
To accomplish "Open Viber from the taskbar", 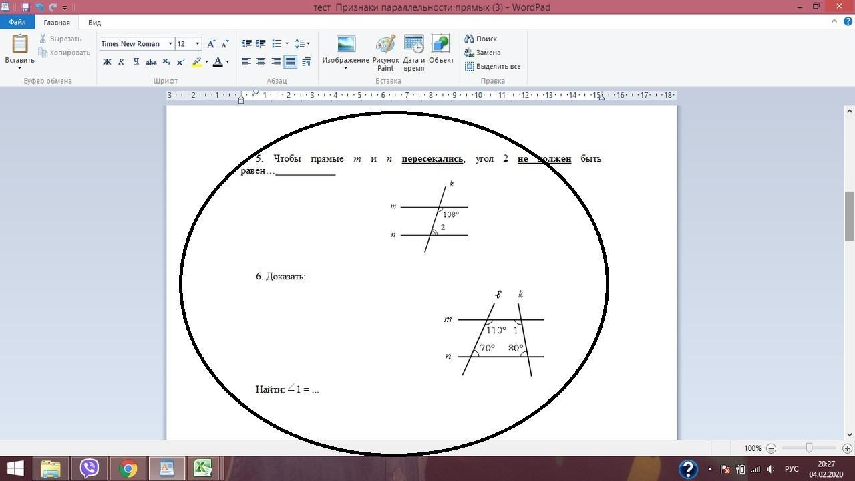I will [90, 468].
